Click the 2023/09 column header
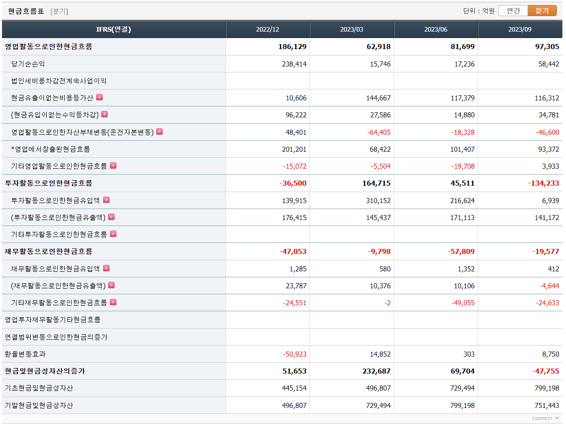 pos(520,29)
